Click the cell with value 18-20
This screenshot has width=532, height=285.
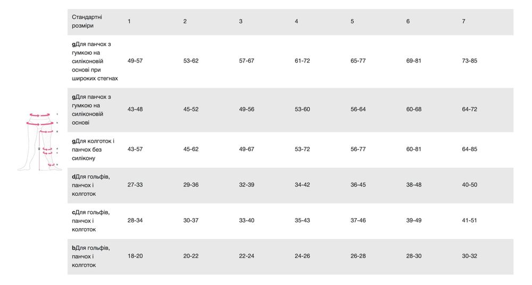pyautogui.click(x=135, y=256)
